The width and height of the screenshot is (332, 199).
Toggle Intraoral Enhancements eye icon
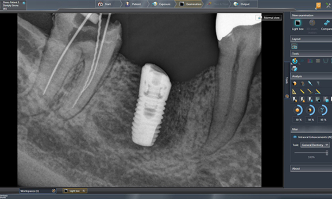(295, 137)
